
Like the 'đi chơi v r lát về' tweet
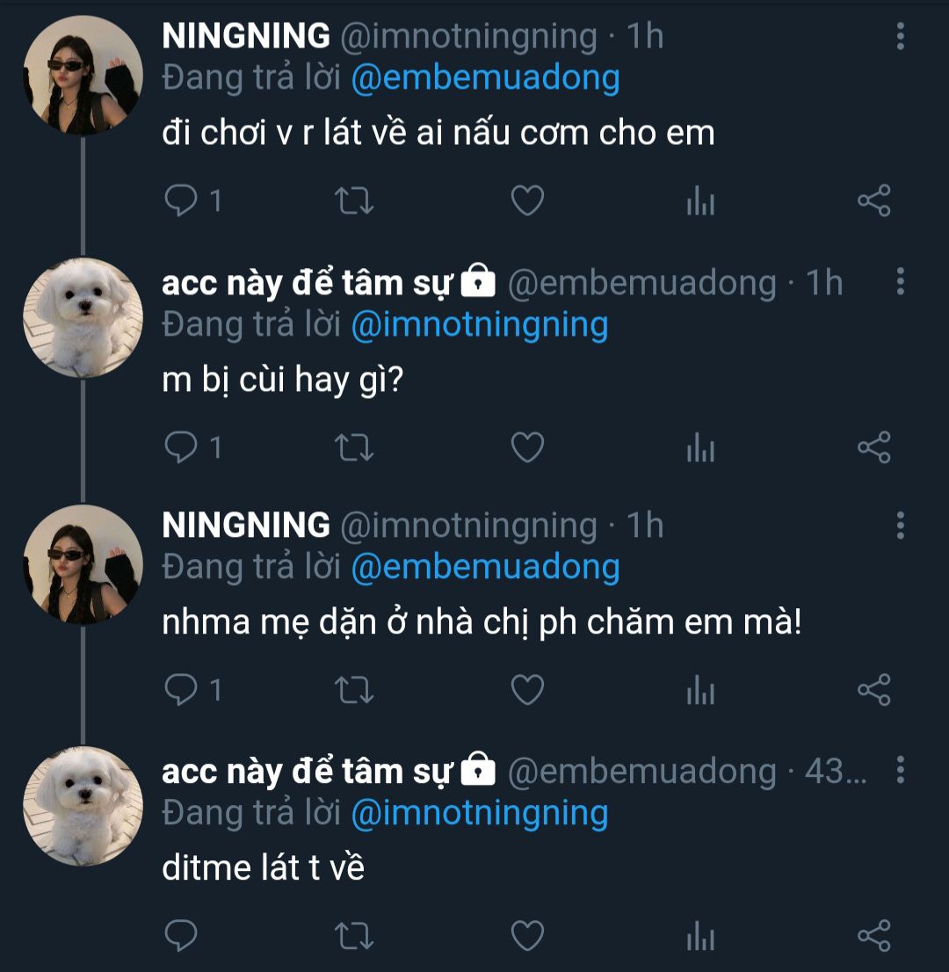pos(527,201)
